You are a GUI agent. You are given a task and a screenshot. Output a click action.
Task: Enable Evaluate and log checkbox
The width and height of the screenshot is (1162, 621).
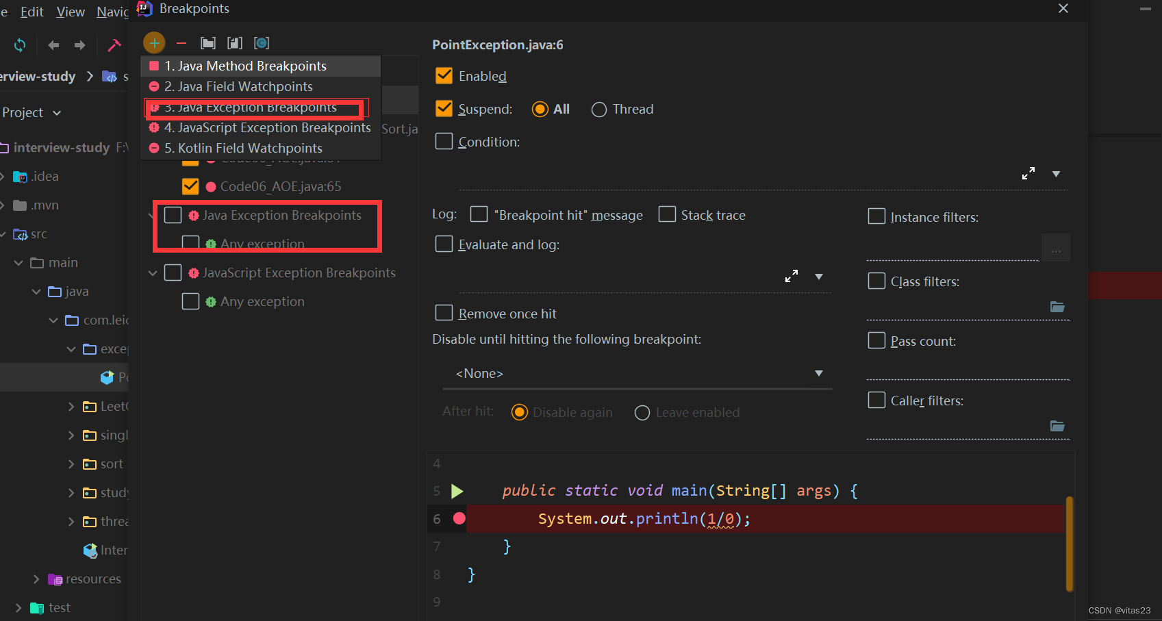coord(444,244)
